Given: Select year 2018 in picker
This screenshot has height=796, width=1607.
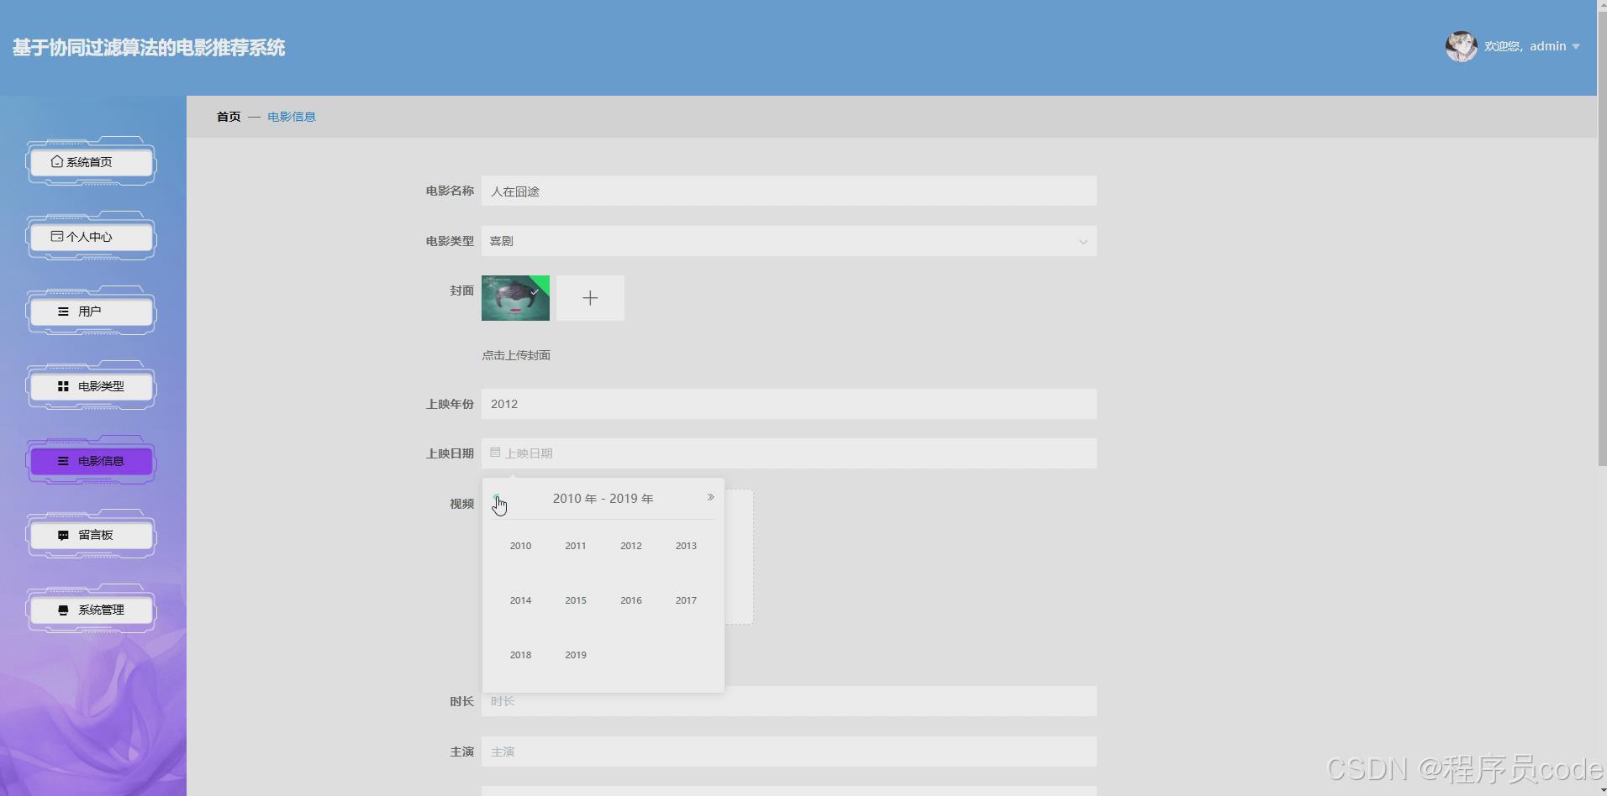Looking at the screenshot, I should (520, 655).
